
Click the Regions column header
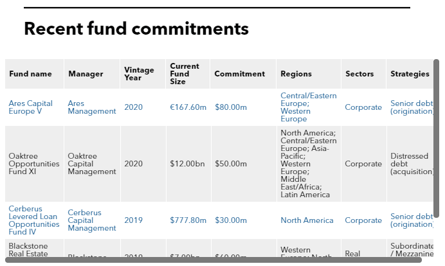[309, 74]
